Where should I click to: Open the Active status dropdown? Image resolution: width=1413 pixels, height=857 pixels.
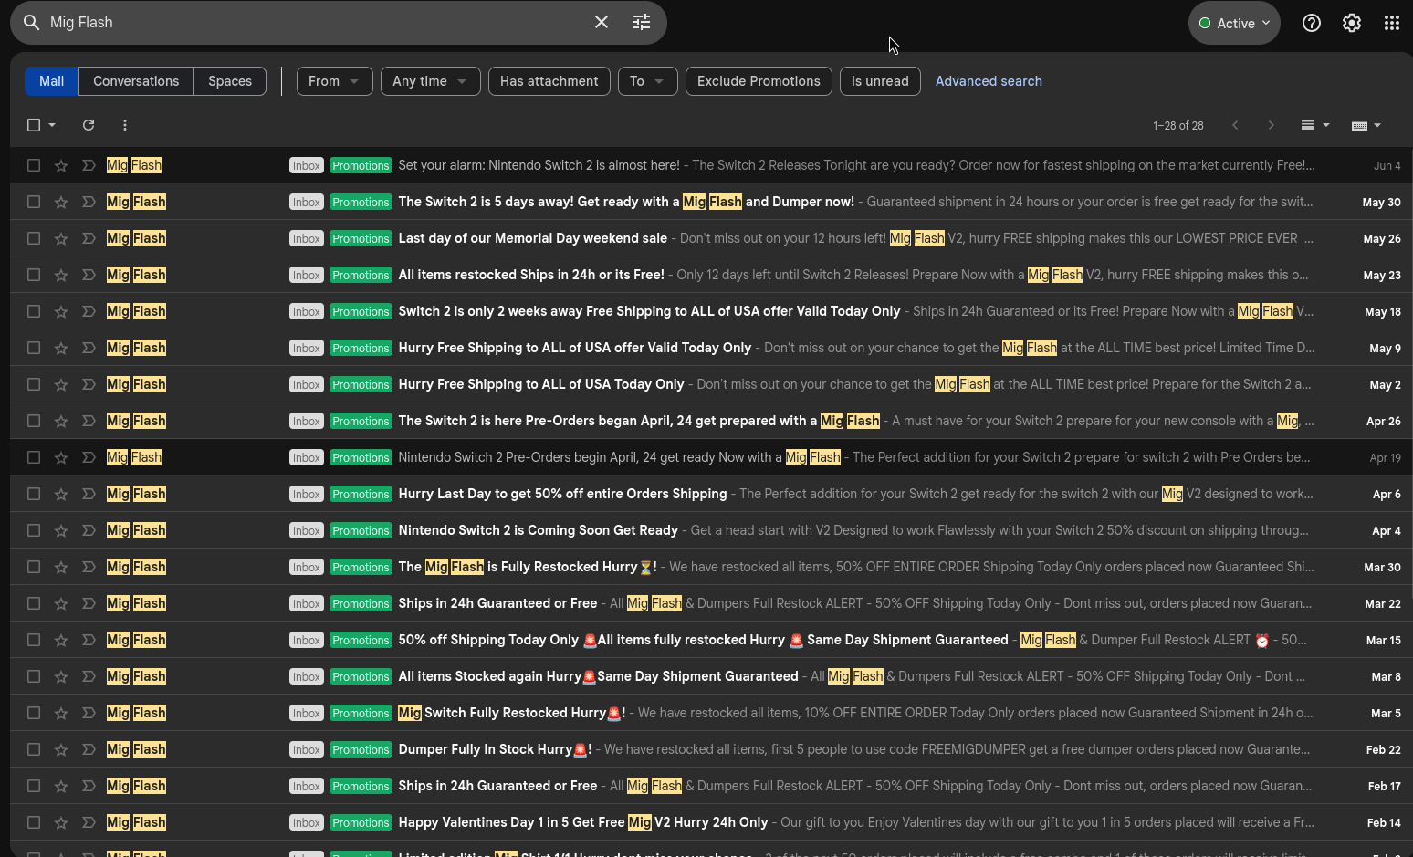[x=1234, y=23]
